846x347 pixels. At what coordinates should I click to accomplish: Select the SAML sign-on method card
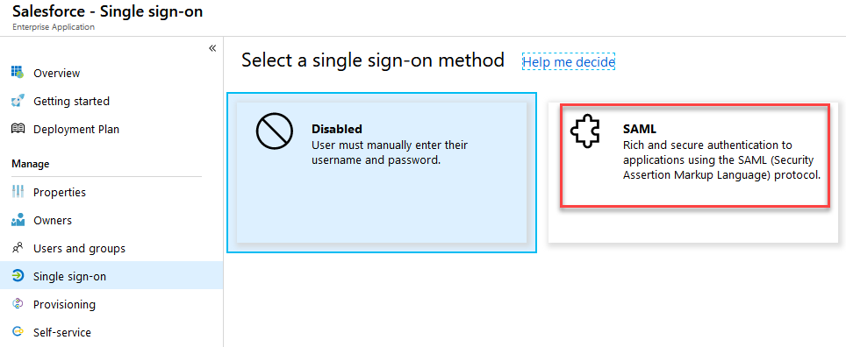693,173
